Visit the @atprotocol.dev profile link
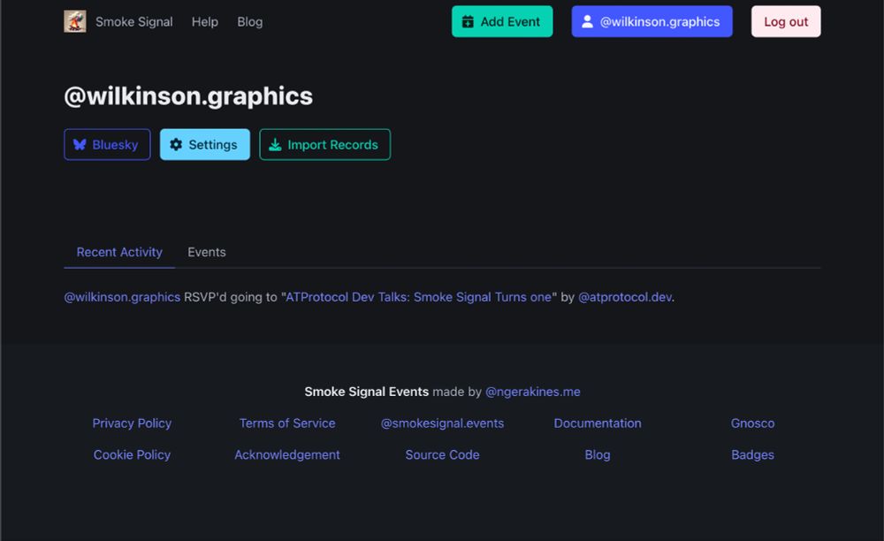The height and width of the screenshot is (541, 884). [625, 297]
